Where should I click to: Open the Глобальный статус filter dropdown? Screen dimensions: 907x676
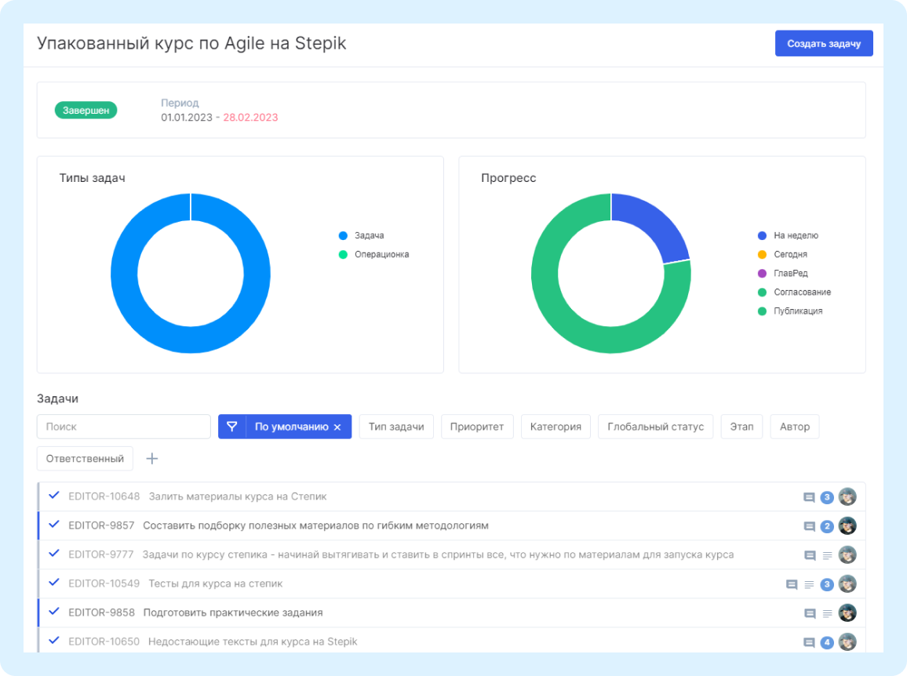tap(655, 426)
